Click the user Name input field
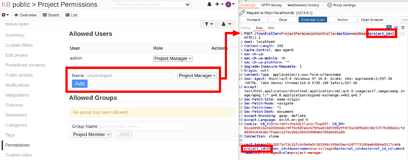The image size is (408, 160). click(x=129, y=76)
